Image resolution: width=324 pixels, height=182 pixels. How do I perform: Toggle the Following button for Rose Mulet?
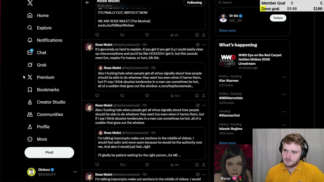click(194, 3)
